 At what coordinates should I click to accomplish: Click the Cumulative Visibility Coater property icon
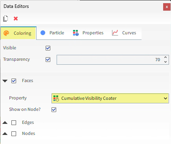(56, 98)
